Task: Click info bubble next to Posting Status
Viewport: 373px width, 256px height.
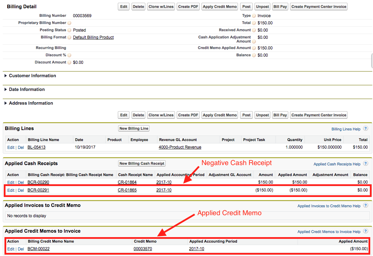Action: point(69,30)
